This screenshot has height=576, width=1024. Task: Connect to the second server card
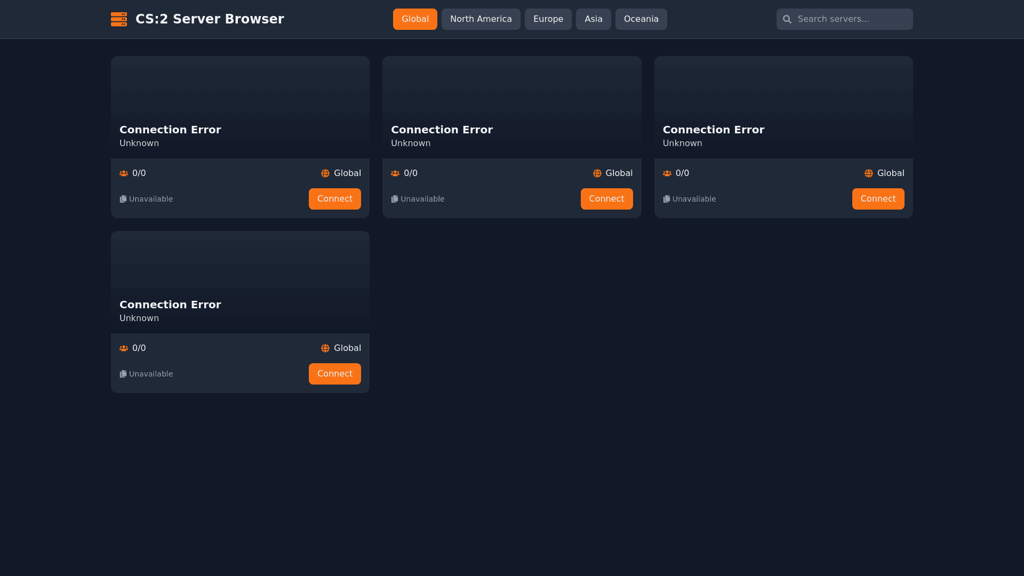pos(606,199)
